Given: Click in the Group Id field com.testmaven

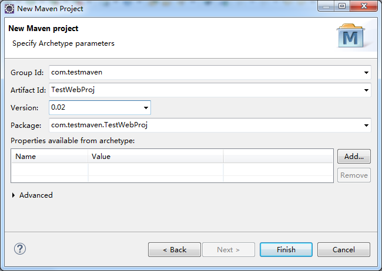Looking at the screenshot, I should point(210,72).
